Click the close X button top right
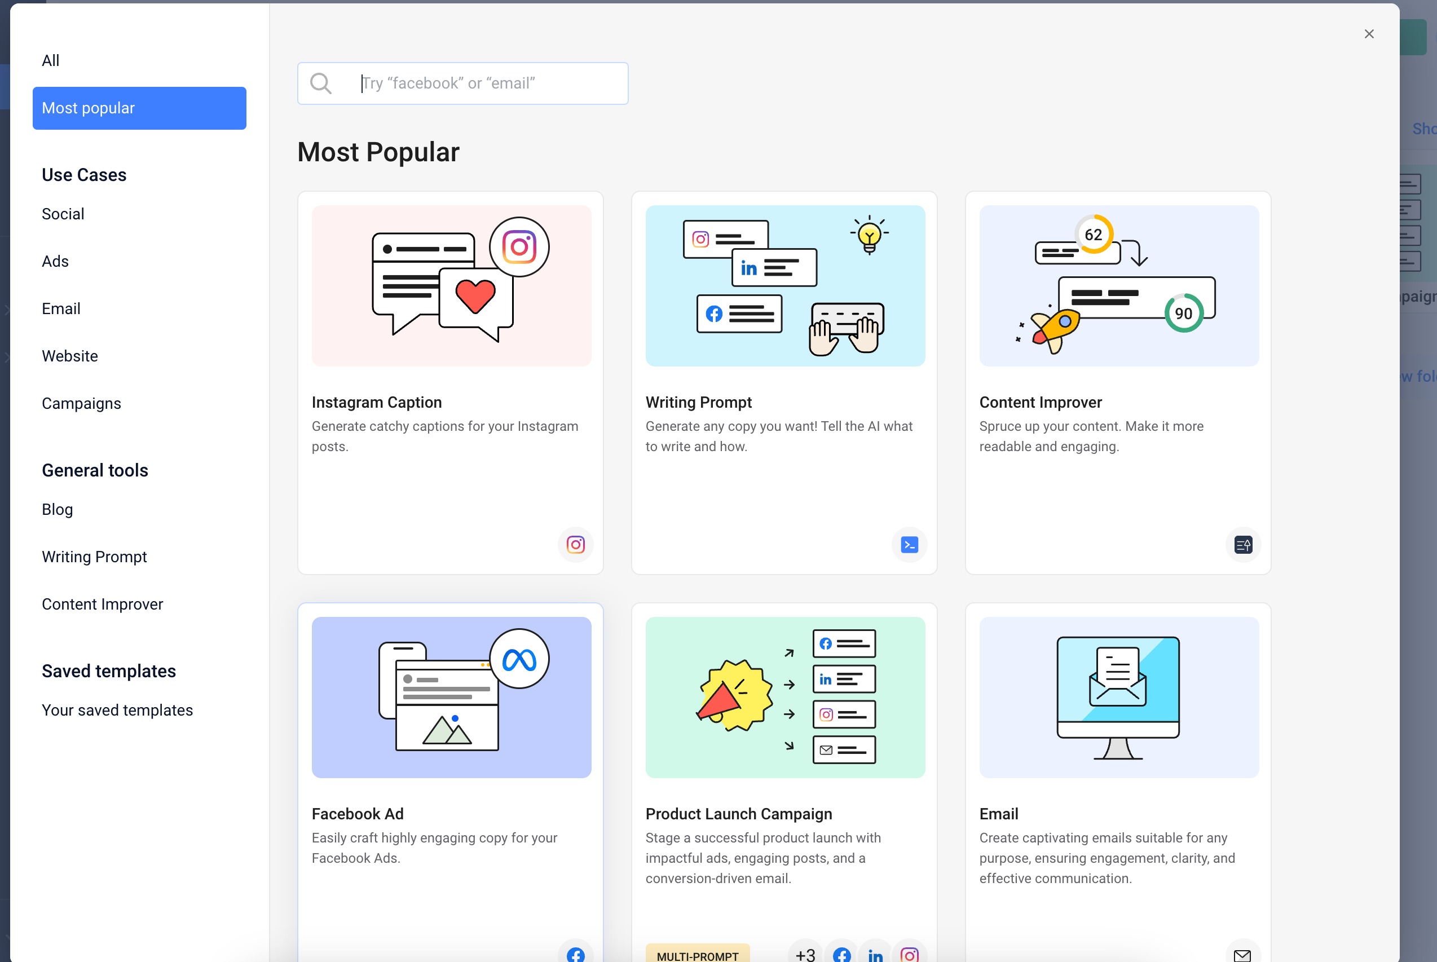1437x962 pixels. coord(1370,33)
